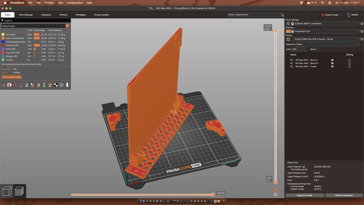Open the Prusa Connect tab
This screenshot has height=205, width=364.
point(102,15)
